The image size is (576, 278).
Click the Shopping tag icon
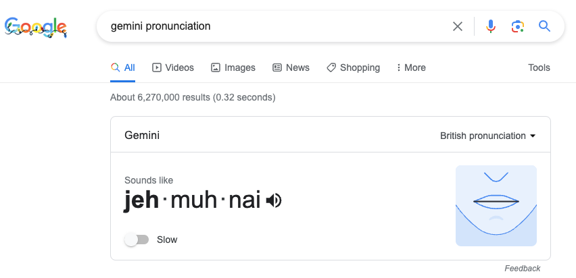click(x=331, y=67)
